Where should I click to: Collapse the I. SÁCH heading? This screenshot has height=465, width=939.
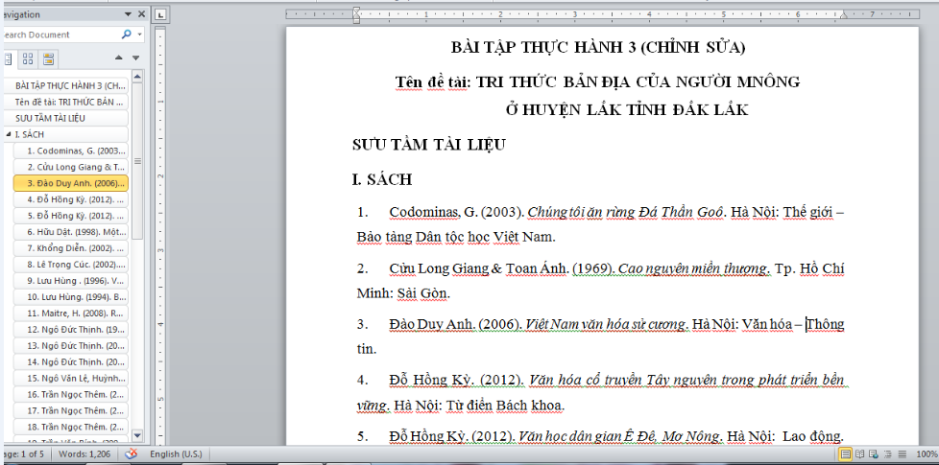(9, 134)
